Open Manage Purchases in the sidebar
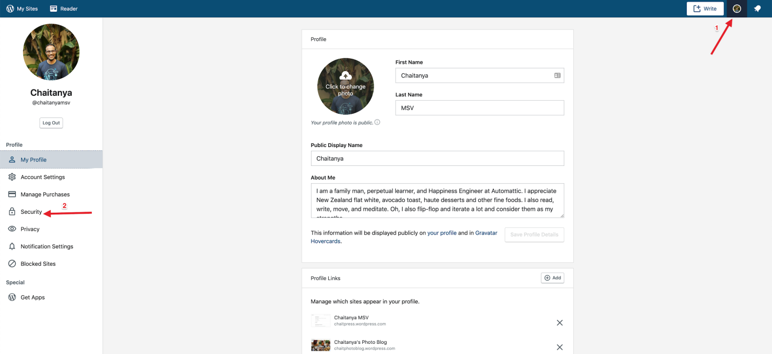This screenshot has width=772, height=354. (51, 194)
